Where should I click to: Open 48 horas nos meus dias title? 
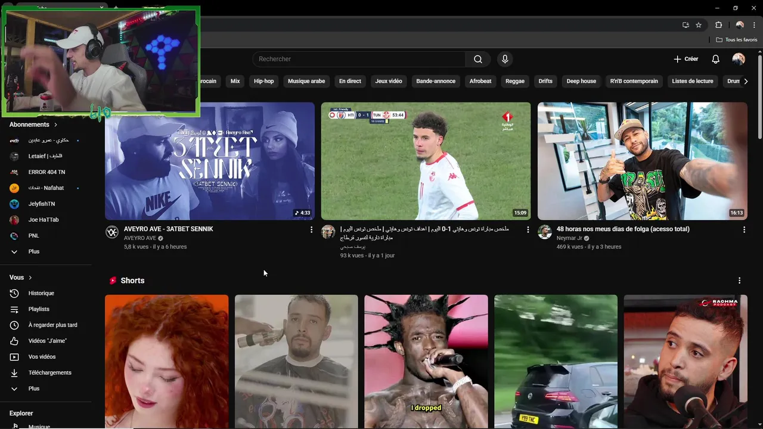tap(623, 229)
